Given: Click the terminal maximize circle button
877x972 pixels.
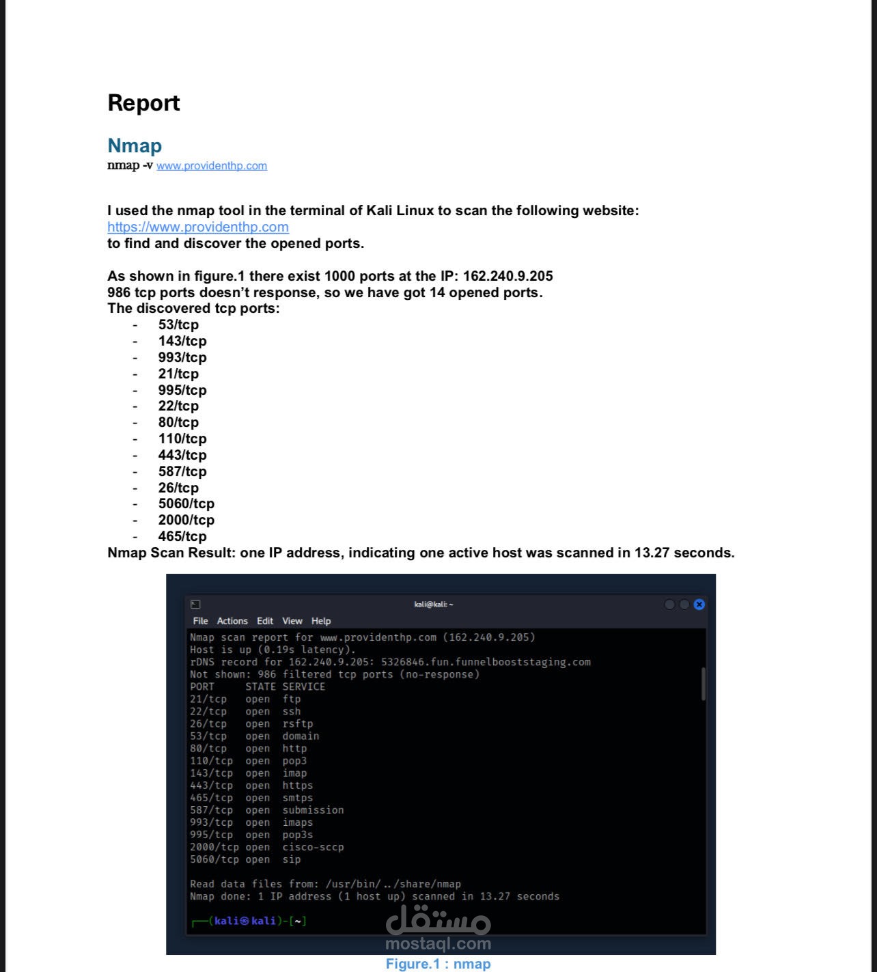Looking at the screenshot, I should click(x=684, y=604).
